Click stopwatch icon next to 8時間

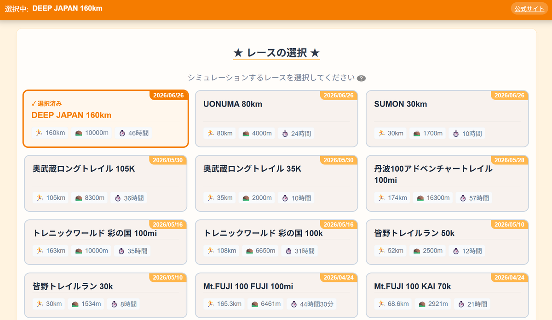115,304
